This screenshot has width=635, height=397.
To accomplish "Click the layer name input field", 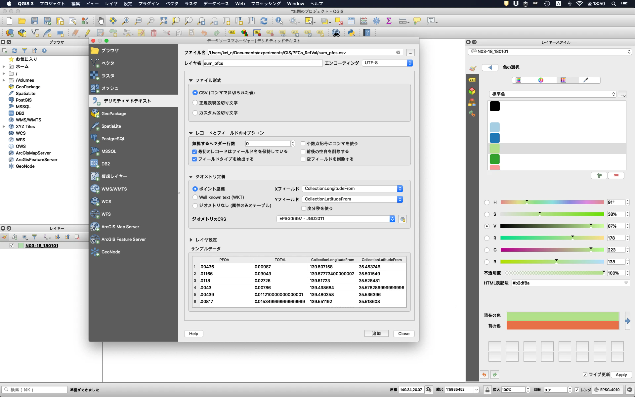I will [x=262, y=63].
